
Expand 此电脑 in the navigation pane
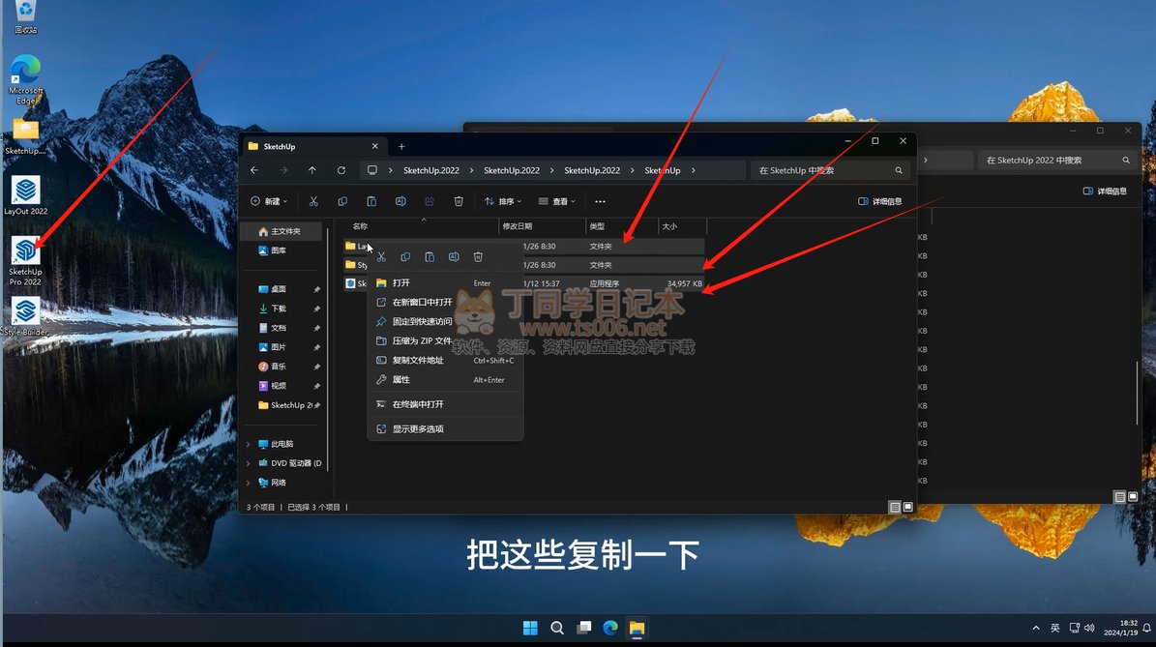(249, 444)
